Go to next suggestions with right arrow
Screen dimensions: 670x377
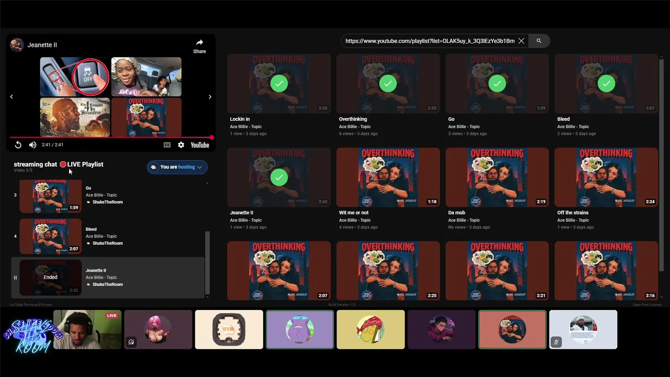(x=210, y=96)
